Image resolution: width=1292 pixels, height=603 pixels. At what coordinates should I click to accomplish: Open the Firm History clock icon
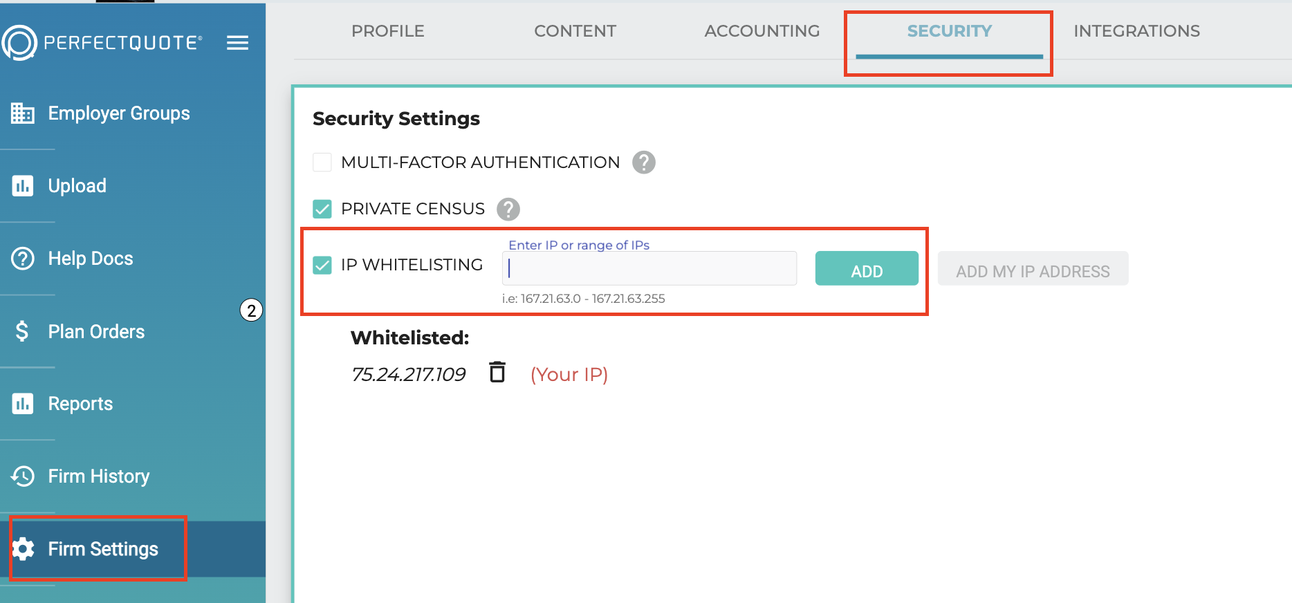click(23, 476)
